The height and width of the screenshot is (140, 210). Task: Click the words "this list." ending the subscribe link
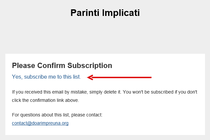tap(72, 77)
